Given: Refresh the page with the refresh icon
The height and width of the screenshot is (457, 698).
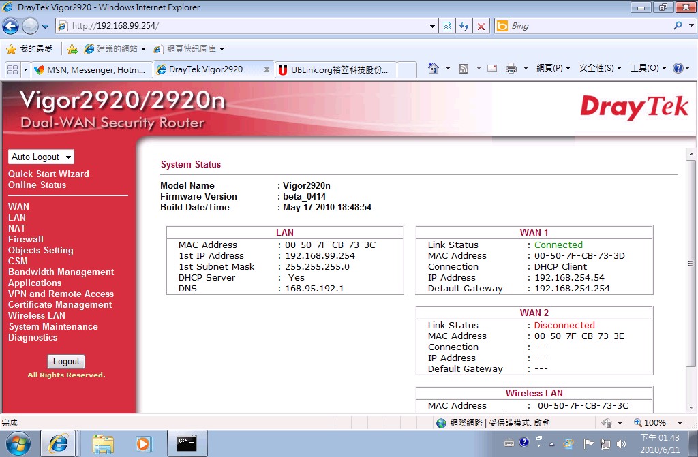Looking at the screenshot, I should [464, 27].
